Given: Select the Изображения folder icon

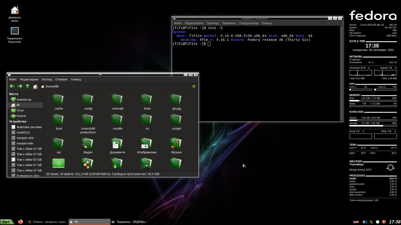Looking at the screenshot, I should click(147, 143).
